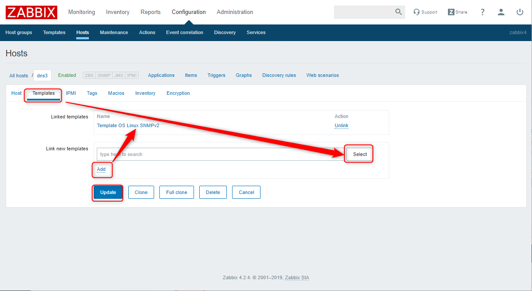
Task: Switch to the Templates tab in host form
Action: click(44, 93)
